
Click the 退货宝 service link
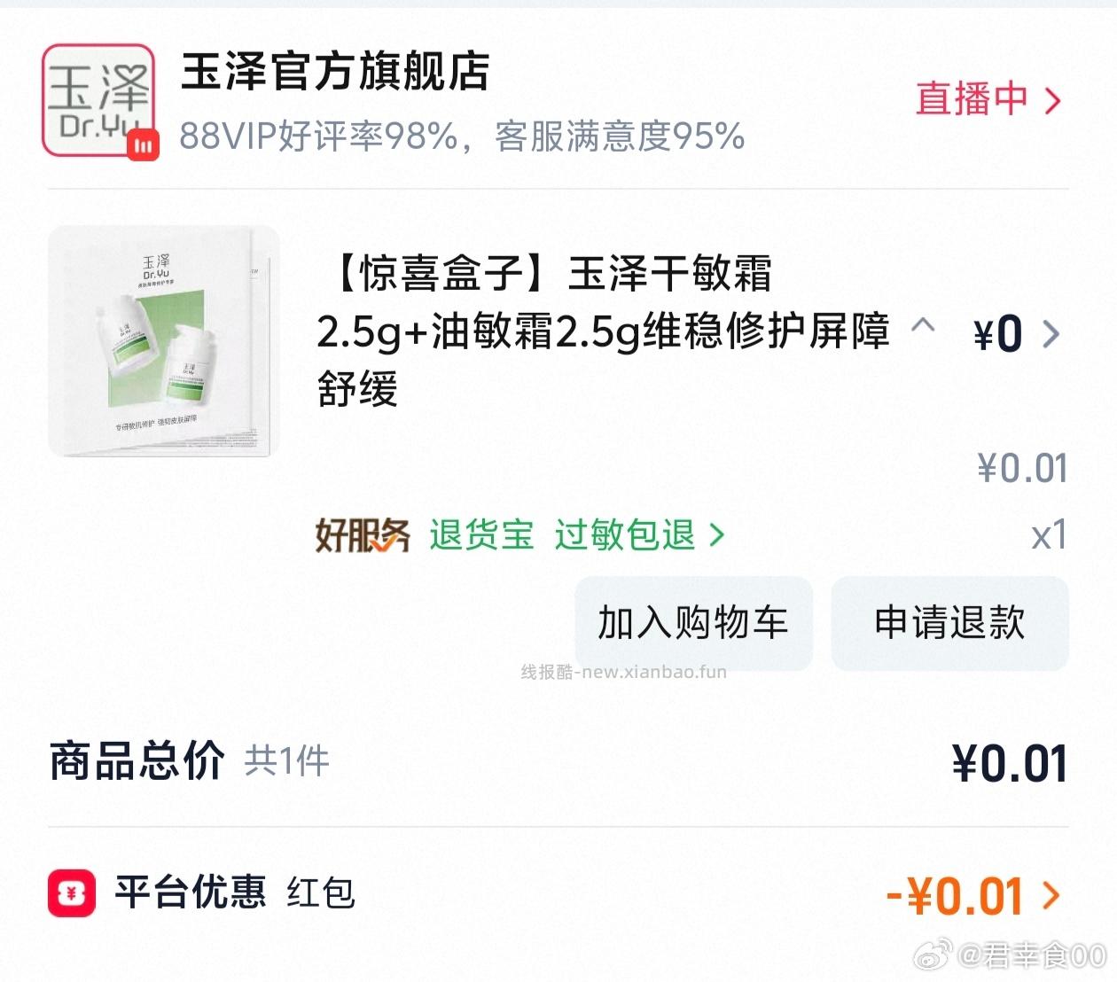[x=480, y=535]
